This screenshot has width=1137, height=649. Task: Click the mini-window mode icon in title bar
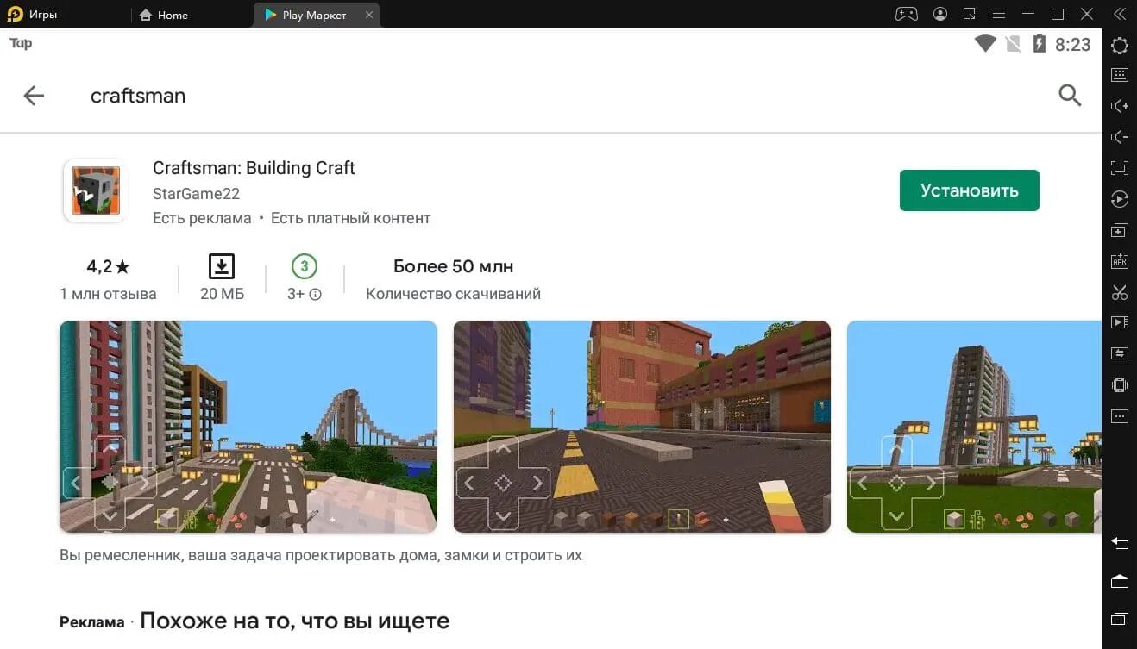pyautogui.click(x=970, y=14)
